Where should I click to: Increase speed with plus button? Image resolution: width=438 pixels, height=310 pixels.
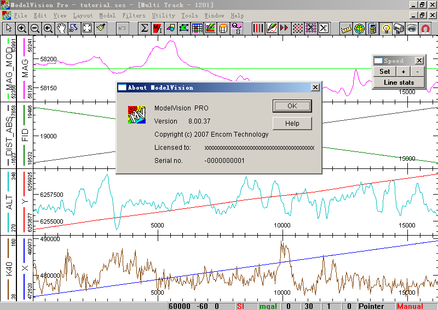tap(404, 72)
